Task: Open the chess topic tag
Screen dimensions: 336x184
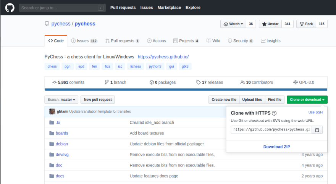Action: [x=52, y=66]
